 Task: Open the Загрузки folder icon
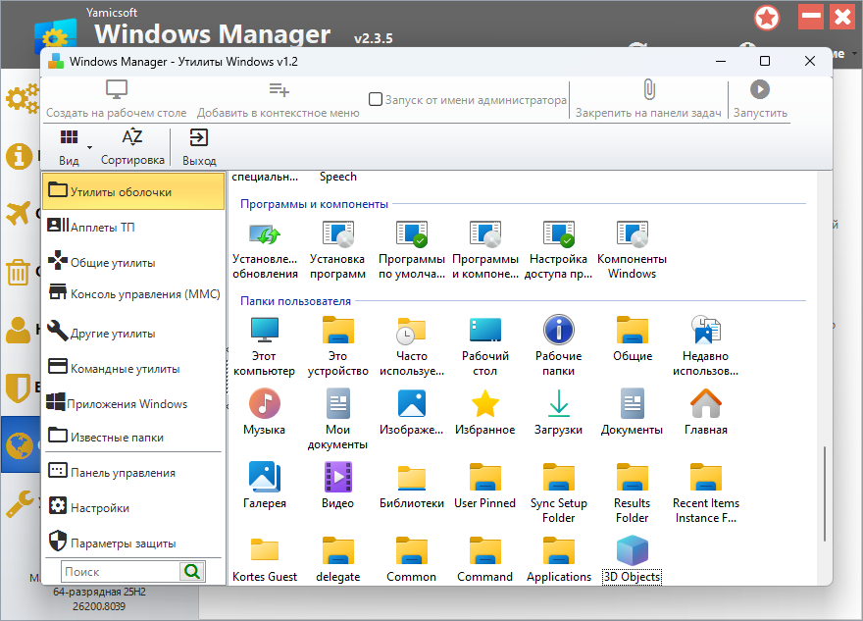point(558,403)
